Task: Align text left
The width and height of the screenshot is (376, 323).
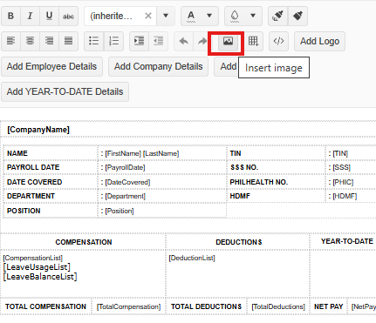Action: 10,41
